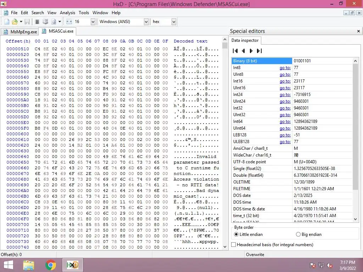The image size is (363, 272).
Task: Close the Special editors panel
Action: [358, 31]
